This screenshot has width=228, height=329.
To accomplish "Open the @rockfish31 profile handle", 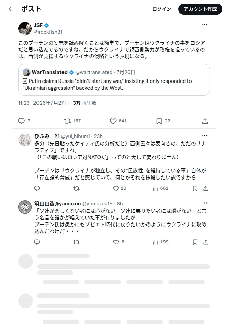I will click(x=48, y=32).
